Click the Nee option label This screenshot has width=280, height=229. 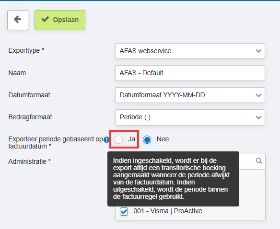pyautogui.click(x=163, y=139)
